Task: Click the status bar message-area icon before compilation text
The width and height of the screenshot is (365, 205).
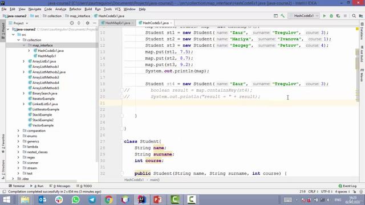Action: click(x=4, y=192)
